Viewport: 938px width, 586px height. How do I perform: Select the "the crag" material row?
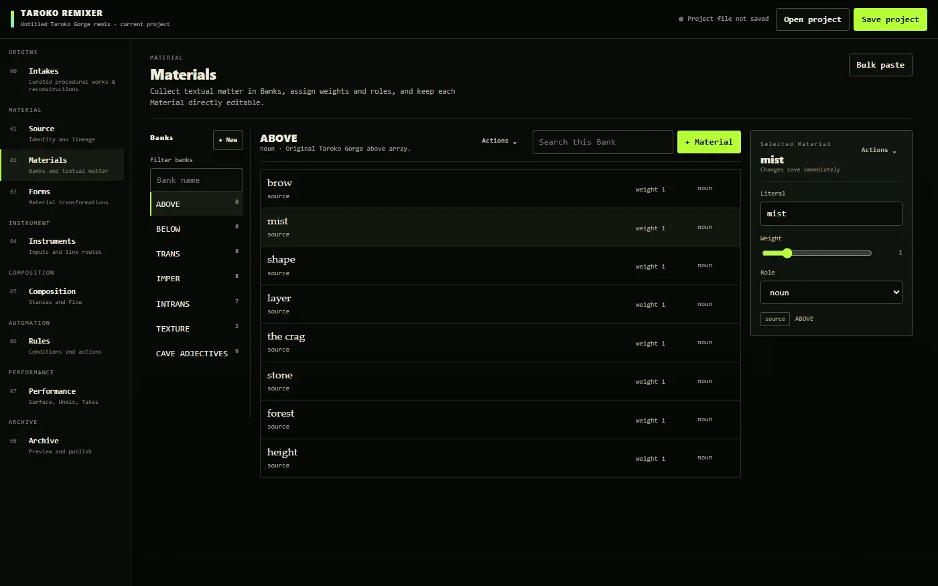(x=500, y=343)
